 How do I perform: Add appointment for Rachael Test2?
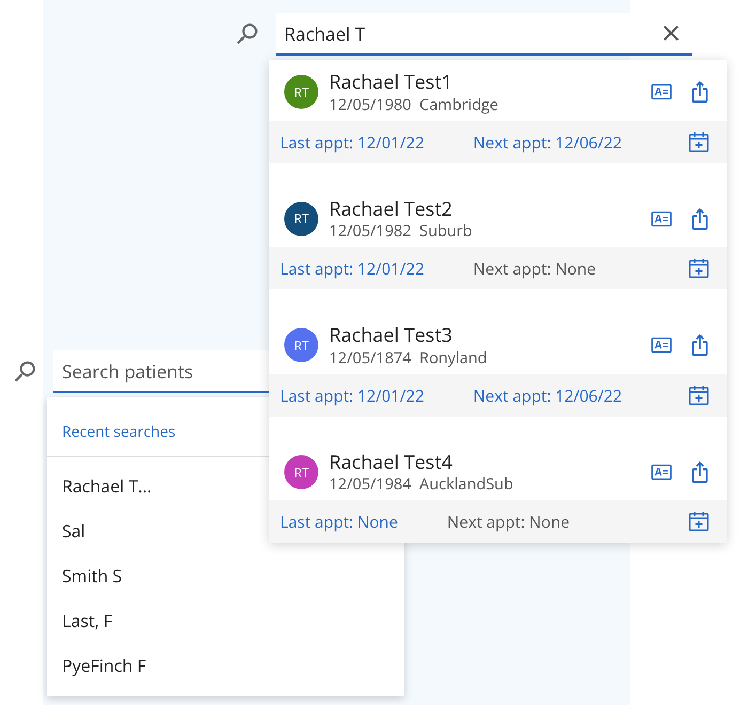point(699,269)
